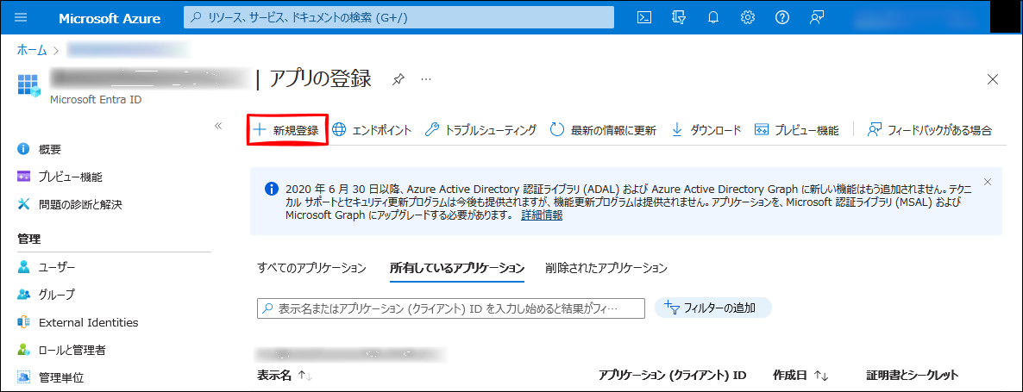Open the ellipsis more options beside title

tap(425, 79)
